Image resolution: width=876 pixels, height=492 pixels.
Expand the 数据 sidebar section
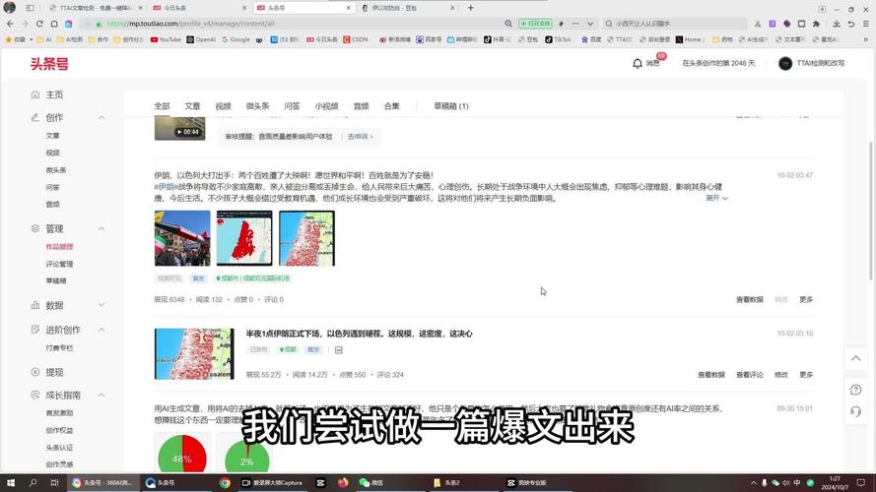tap(101, 305)
